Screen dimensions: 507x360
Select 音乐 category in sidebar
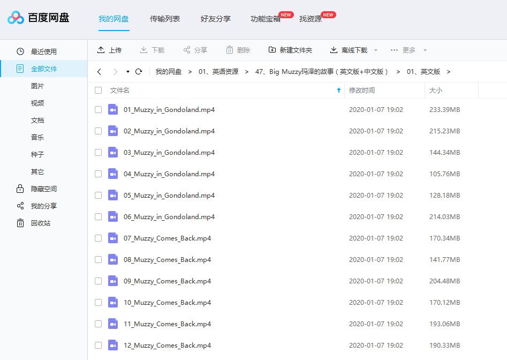point(37,137)
